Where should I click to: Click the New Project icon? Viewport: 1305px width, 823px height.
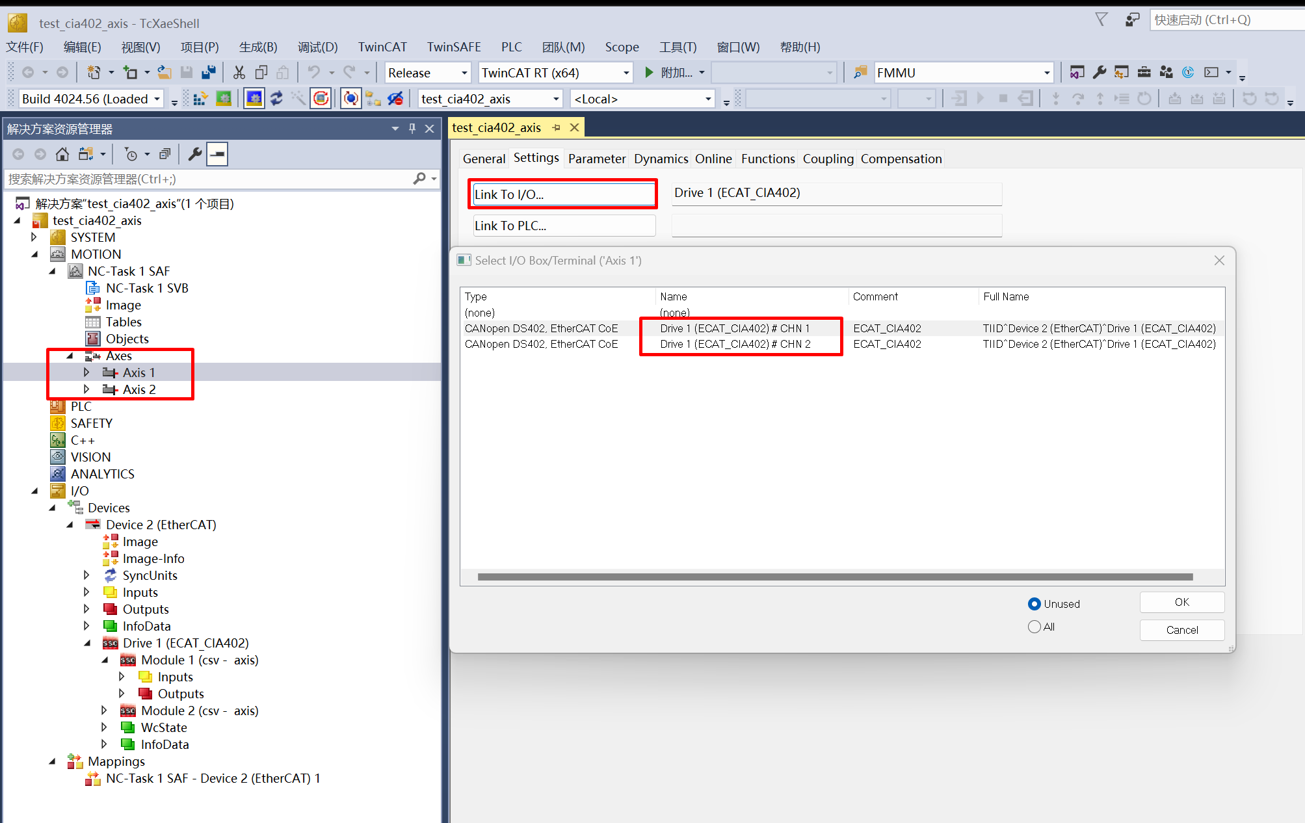(94, 72)
